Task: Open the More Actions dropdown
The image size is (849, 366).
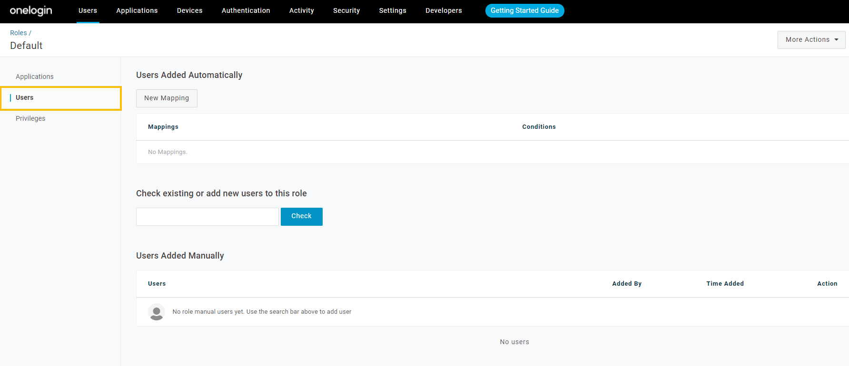Action: coord(811,40)
